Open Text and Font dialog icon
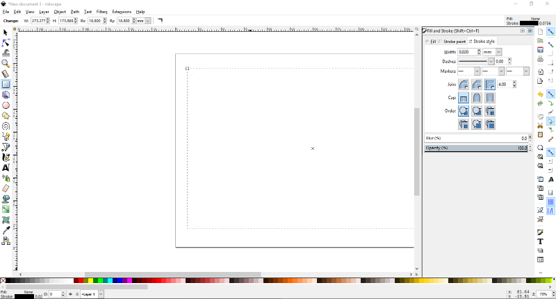Image resolution: width=556 pixels, height=299 pixels. 540,241
